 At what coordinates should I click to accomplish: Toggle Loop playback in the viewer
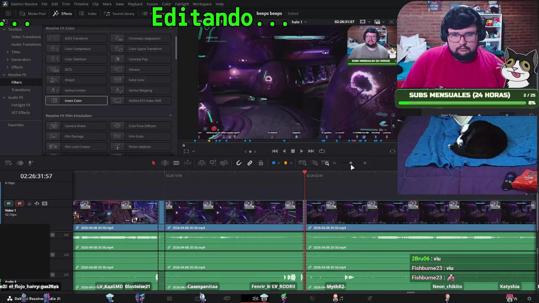322,151
